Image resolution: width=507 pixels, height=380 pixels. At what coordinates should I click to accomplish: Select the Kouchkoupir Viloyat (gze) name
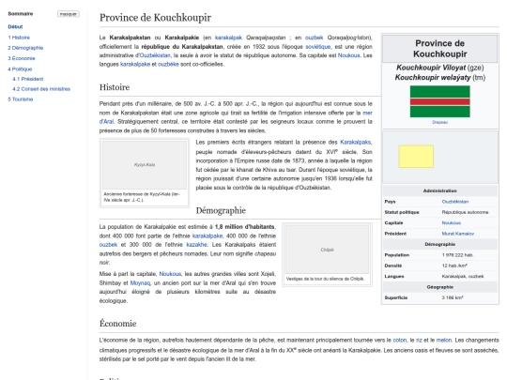tap(439, 68)
